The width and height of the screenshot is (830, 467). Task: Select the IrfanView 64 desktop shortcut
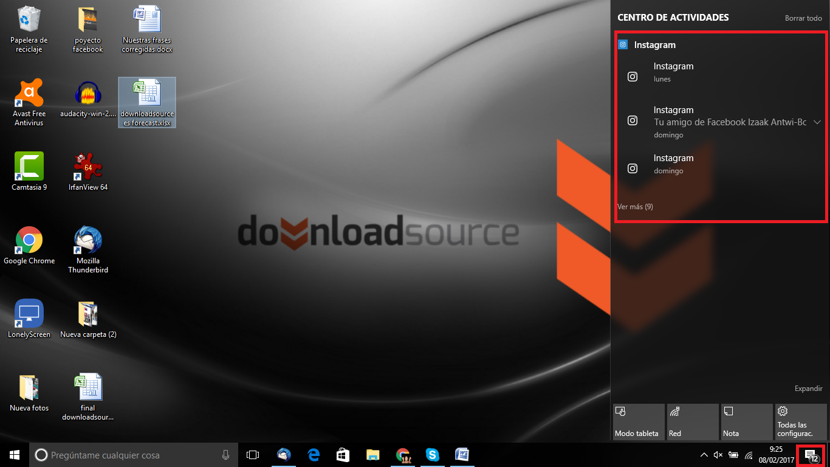88,171
